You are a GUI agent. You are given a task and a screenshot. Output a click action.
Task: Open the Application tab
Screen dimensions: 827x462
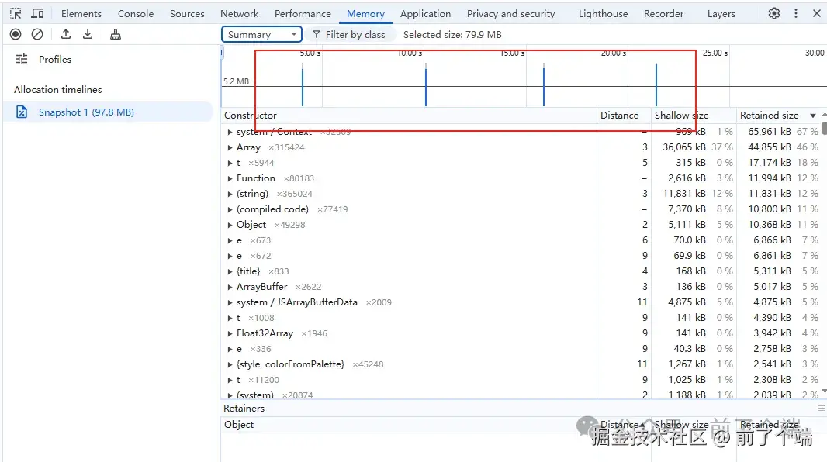point(426,14)
